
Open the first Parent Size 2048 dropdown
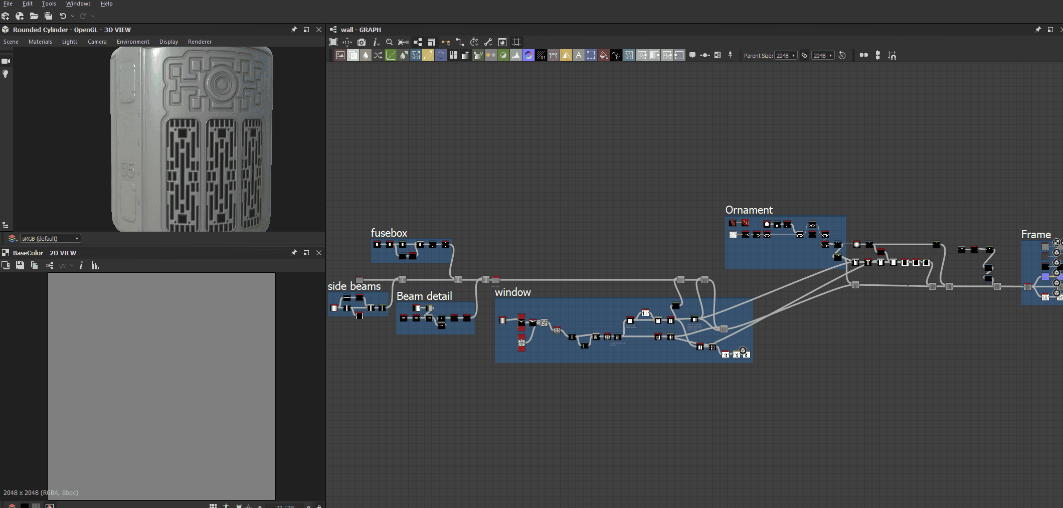coord(785,56)
